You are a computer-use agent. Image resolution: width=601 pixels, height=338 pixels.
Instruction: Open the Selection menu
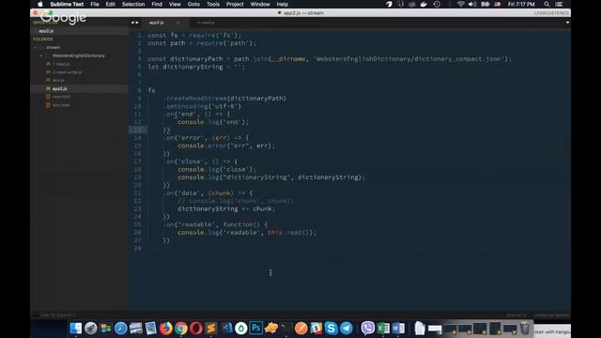[133, 4]
